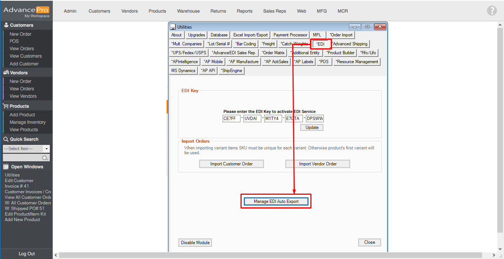Open the MCR menu
The image size is (504, 259).
[343, 11]
